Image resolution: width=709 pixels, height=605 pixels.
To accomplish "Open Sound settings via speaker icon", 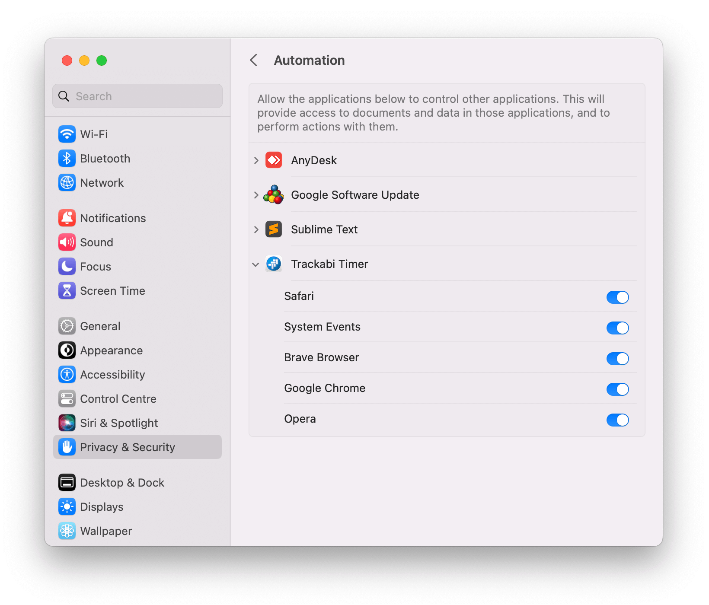I will [x=67, y=242].
